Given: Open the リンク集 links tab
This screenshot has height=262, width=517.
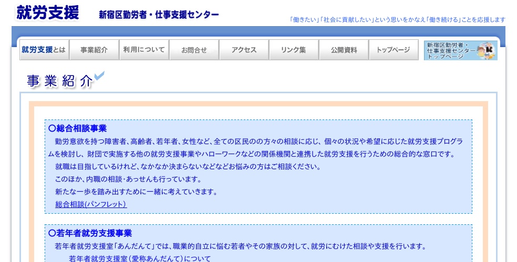Looking at the screenshot, I should coord(294,50).
